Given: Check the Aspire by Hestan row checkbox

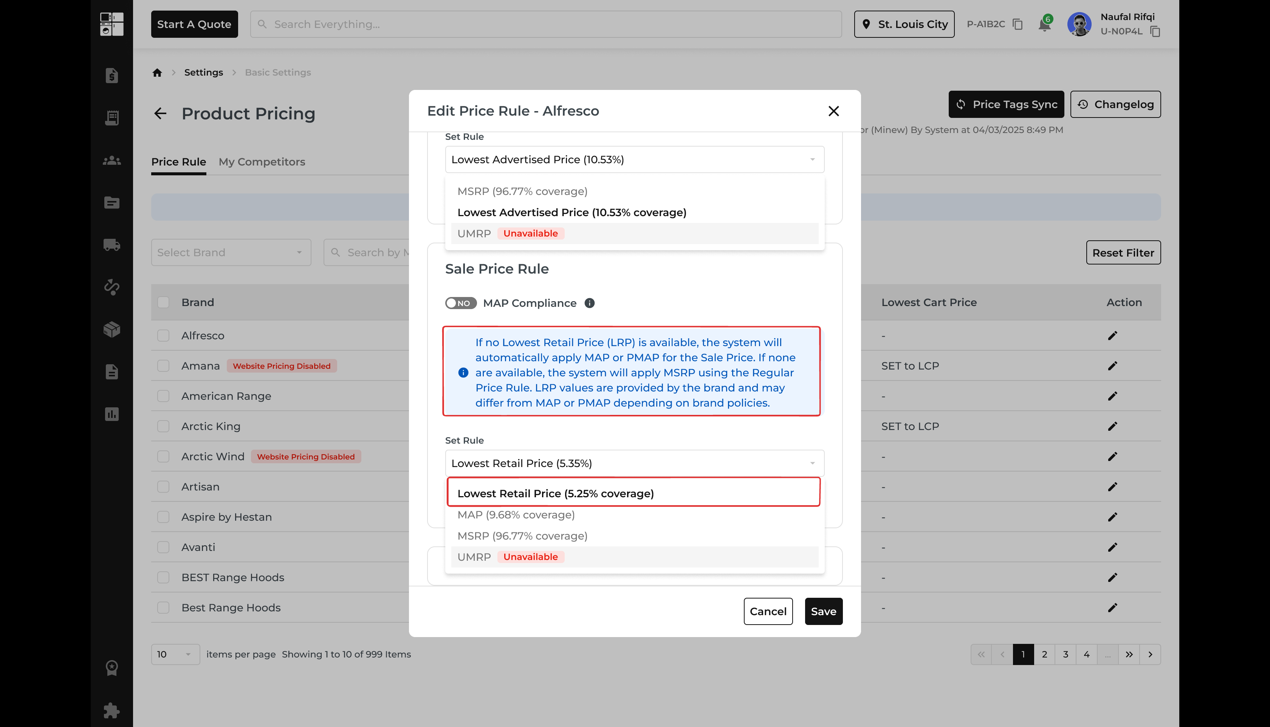Looking at the screenshot, I should tap(163, 517).
